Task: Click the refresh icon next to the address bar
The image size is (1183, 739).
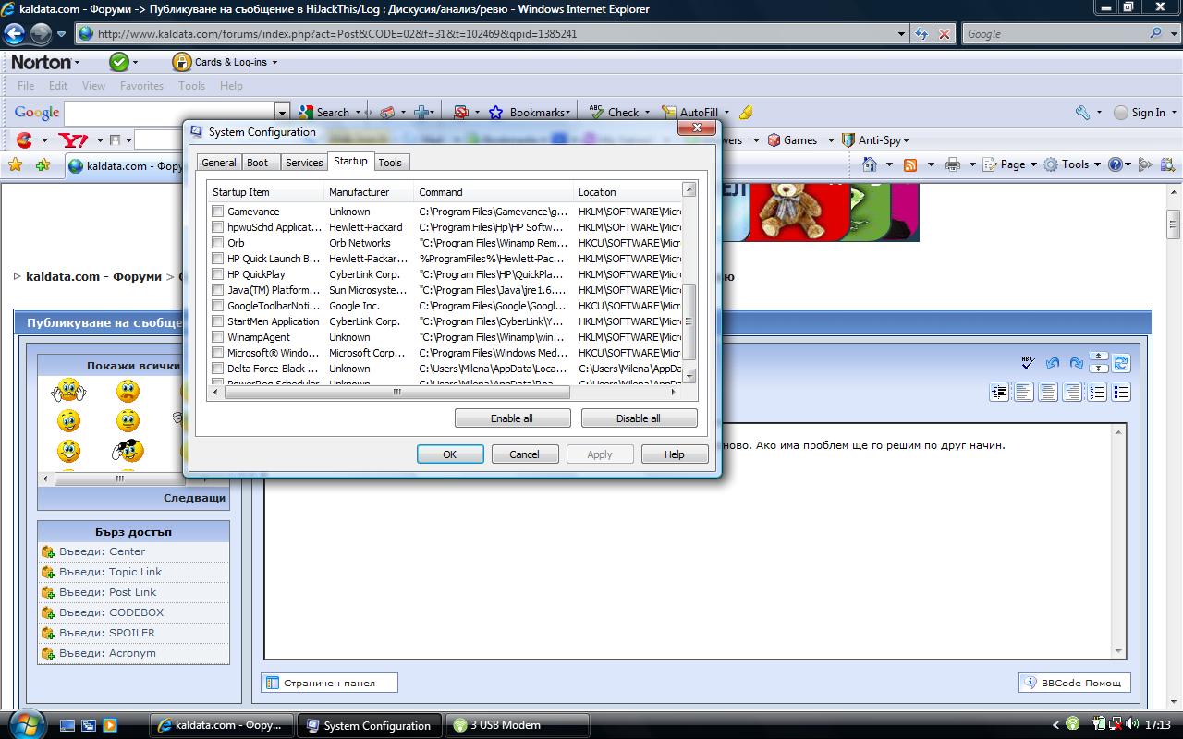Action: (x=921, y=34)
